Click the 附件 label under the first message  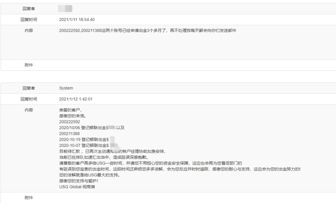pyautogui.click(x=29, y=65)
